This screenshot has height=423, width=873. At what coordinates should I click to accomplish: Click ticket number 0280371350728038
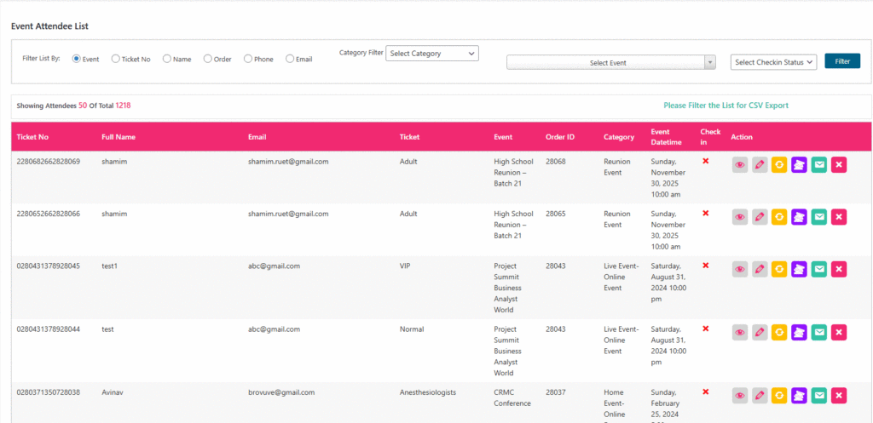(x=49, y=392)
